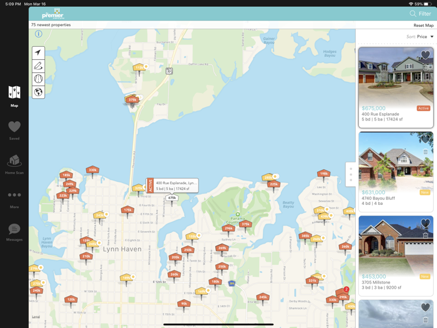Select the 175k map pin
Viewport: 437px width, 328px height.
tap(127, 210)
